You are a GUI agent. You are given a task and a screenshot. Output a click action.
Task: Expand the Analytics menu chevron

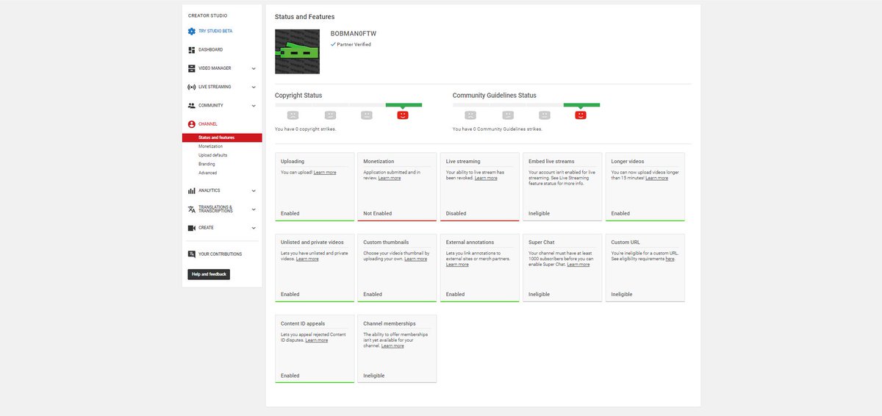coord(254,190)
